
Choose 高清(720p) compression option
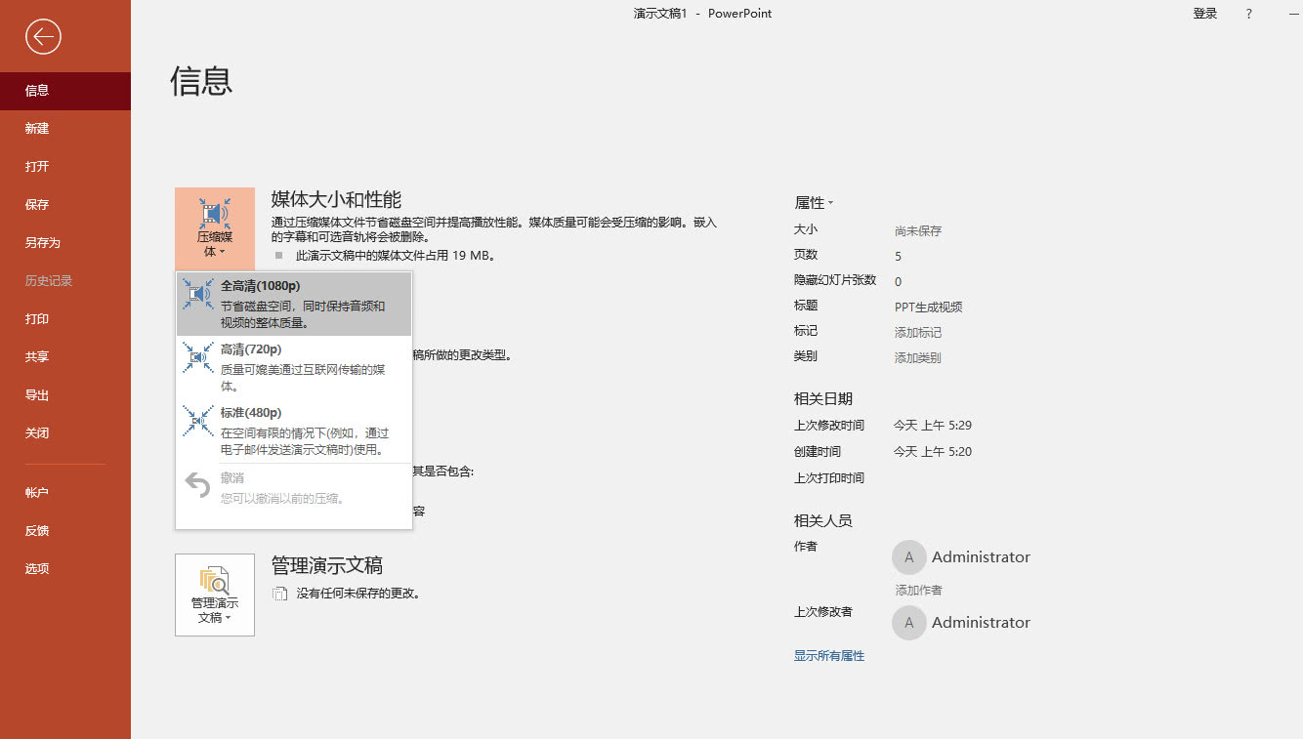point(294,367)
